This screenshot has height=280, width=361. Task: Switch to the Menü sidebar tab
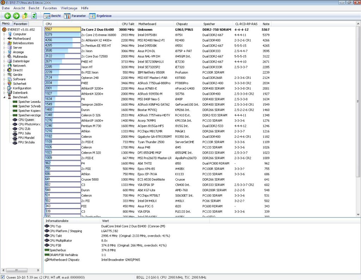[x=6, y=24]
